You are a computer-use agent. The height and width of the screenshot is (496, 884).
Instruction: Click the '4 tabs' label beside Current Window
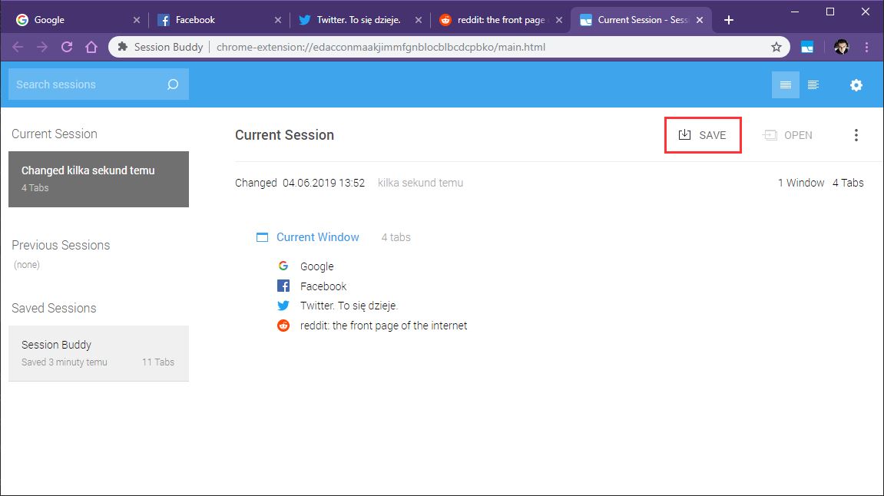[396, 238]
